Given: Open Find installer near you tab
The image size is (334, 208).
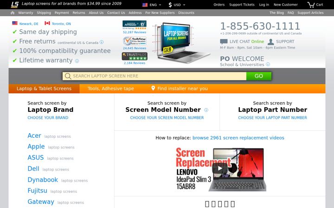Looking at the screenshot, I should click(180, 88).
